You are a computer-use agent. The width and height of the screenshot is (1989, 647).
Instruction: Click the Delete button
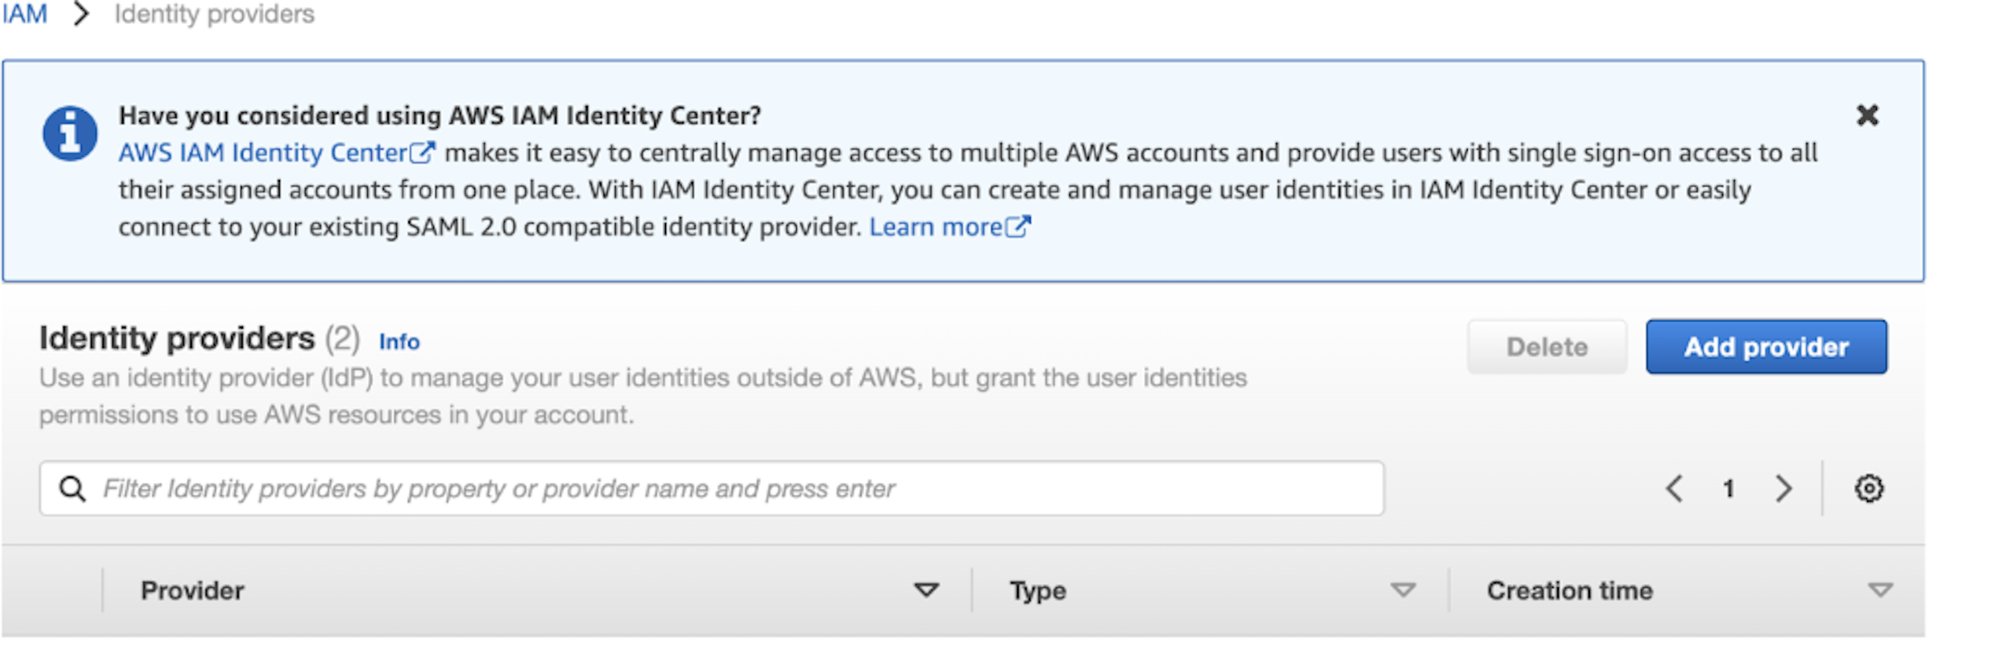1546,347
